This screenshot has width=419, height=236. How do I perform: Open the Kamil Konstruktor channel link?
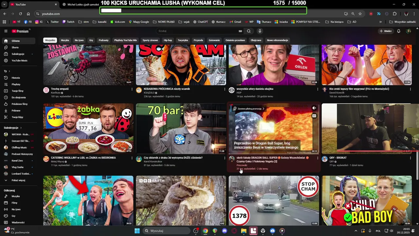point(153,162)
